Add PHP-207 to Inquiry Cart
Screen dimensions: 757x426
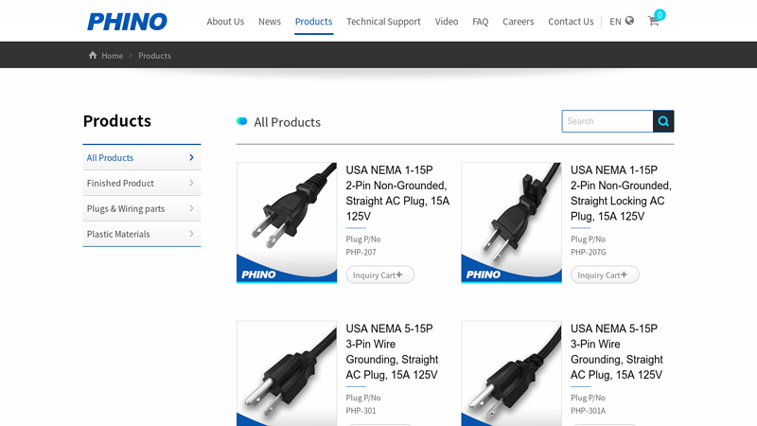click(379, 275)
